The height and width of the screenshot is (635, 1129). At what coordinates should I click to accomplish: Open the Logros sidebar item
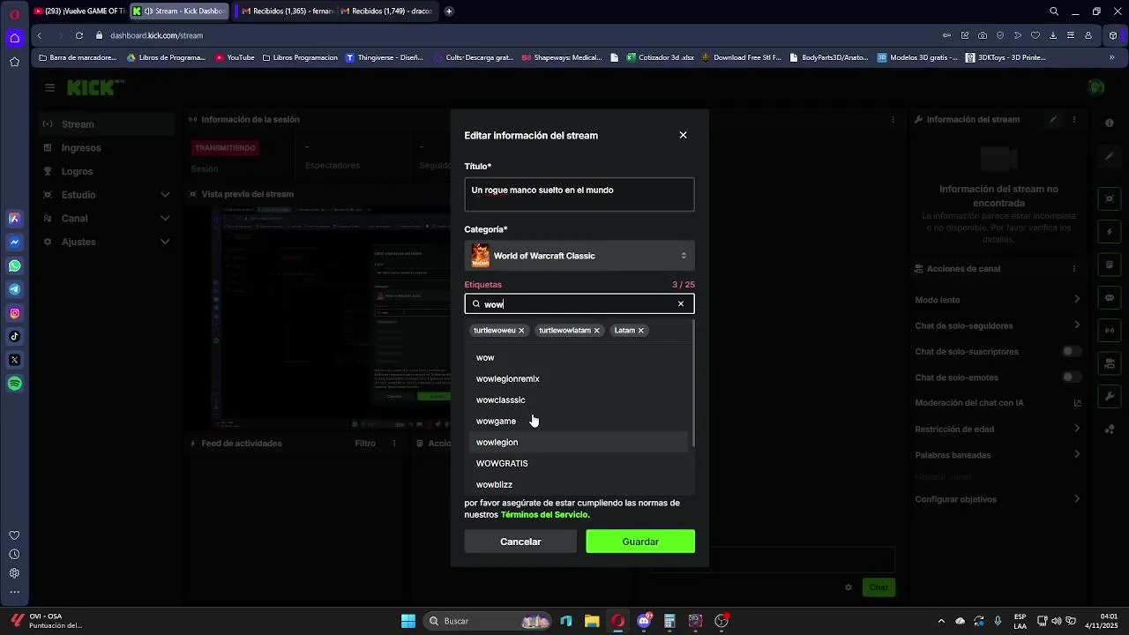106,171
